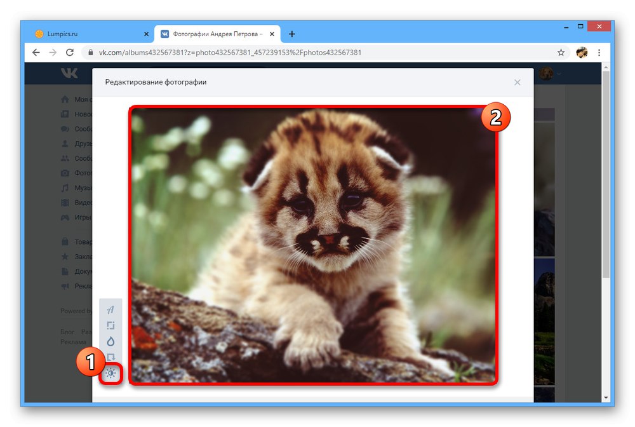Bookmark this page with star icon
Screen dimensions: 635x427
click(x=561, y=52)
